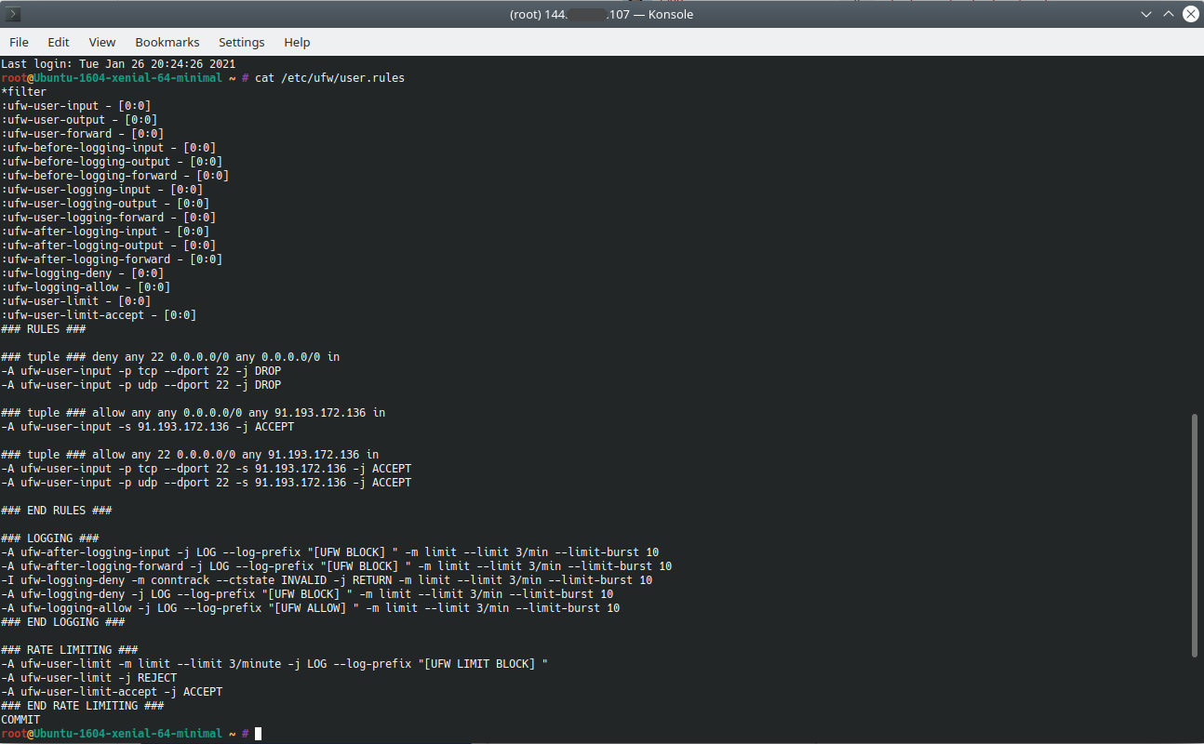Click the ufw-logging-allow '[UFW ALLOW]' rule
Screen dimensions: 1204x744
(311, 608)
